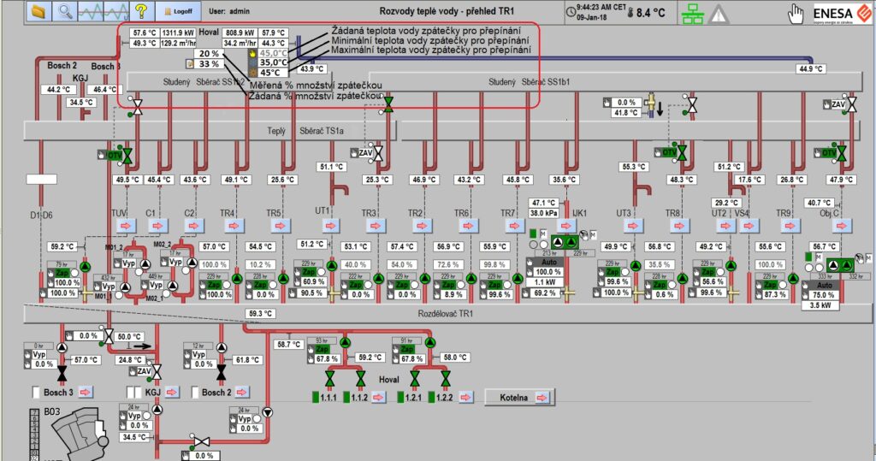The width and height of the screenshot is (876, 461).
Task: Open the green network status icon
Action: 693,13
